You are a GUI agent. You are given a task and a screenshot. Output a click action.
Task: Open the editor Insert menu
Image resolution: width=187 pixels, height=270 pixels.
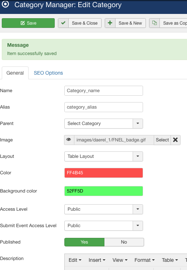click(97, 260)
